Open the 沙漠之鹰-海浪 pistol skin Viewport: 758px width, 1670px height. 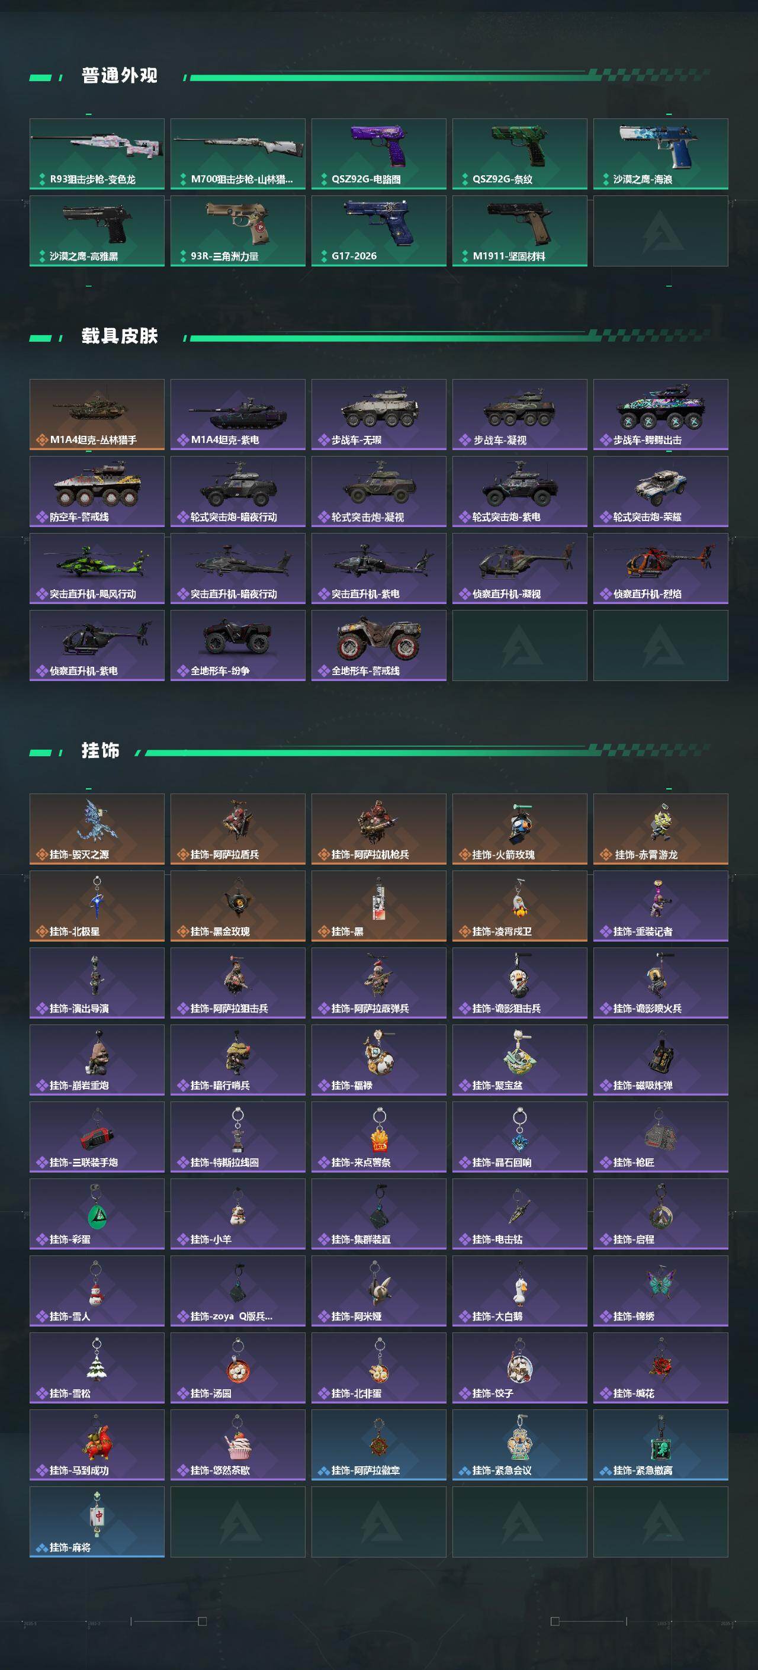660,153
